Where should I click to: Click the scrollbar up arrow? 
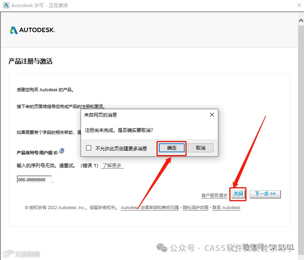(301, 21)
